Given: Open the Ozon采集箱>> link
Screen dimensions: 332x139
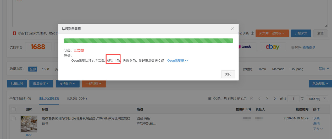Looking at the screenshot, I should coord(177,61).
